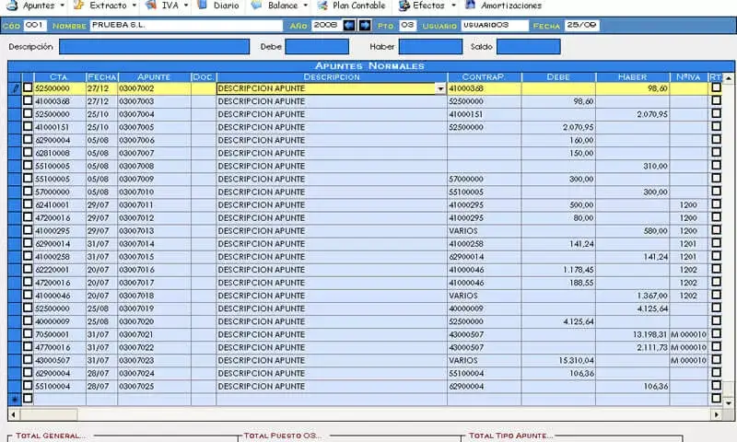The width and height of the screenshot is (737, 442).
Task: Advance to next year with right arrow
Action: (364, 25)
